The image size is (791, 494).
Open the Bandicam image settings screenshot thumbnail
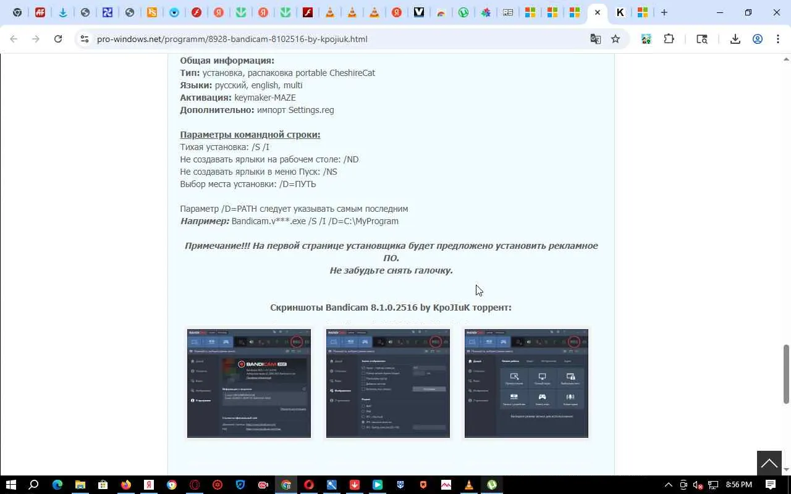click(x=388, y=383)
